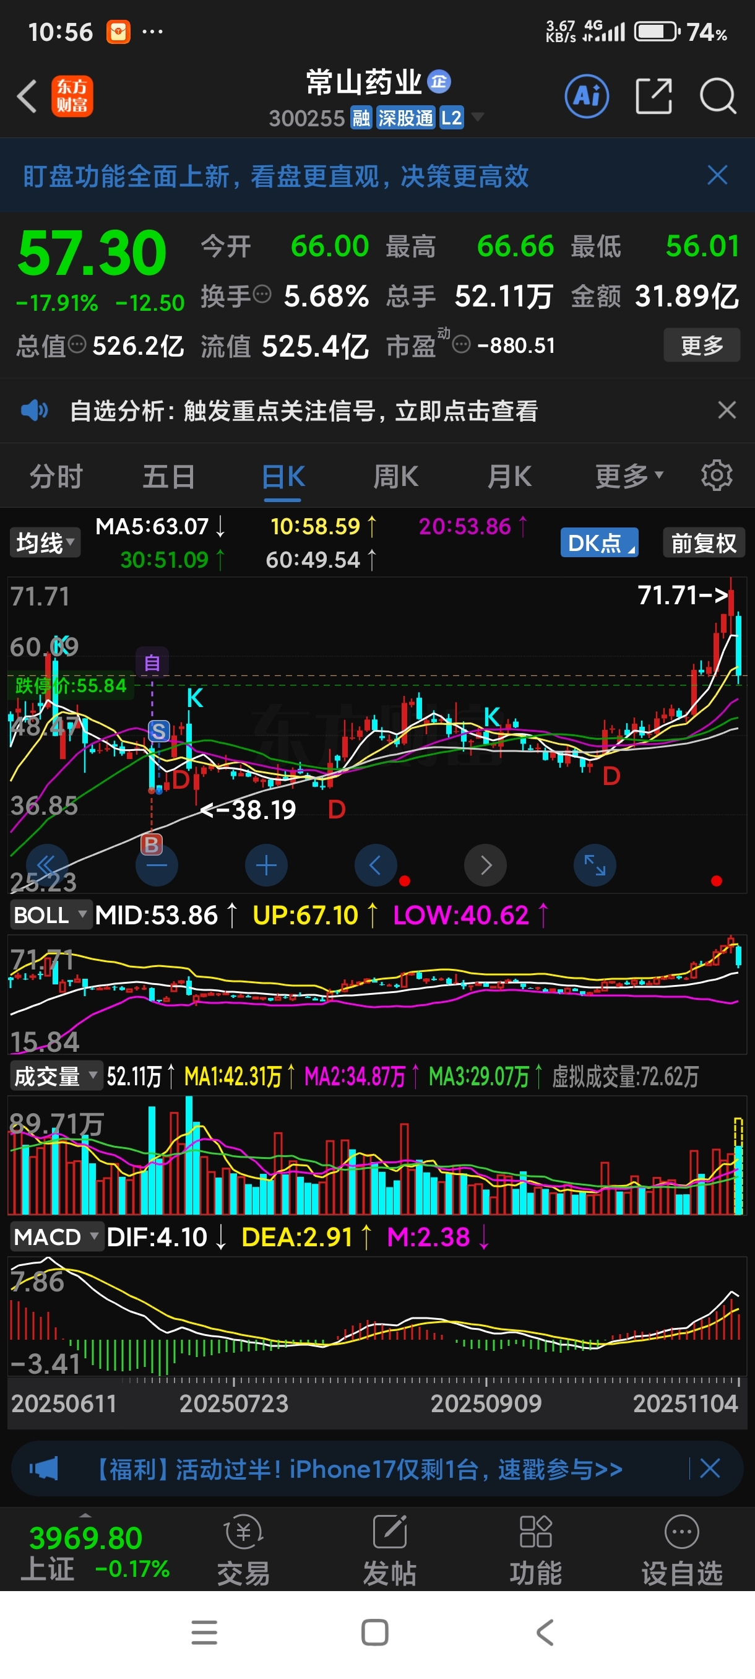Open the Ai assistant icon
Screen dimensions: 755x1679
(x=587, y=97)
